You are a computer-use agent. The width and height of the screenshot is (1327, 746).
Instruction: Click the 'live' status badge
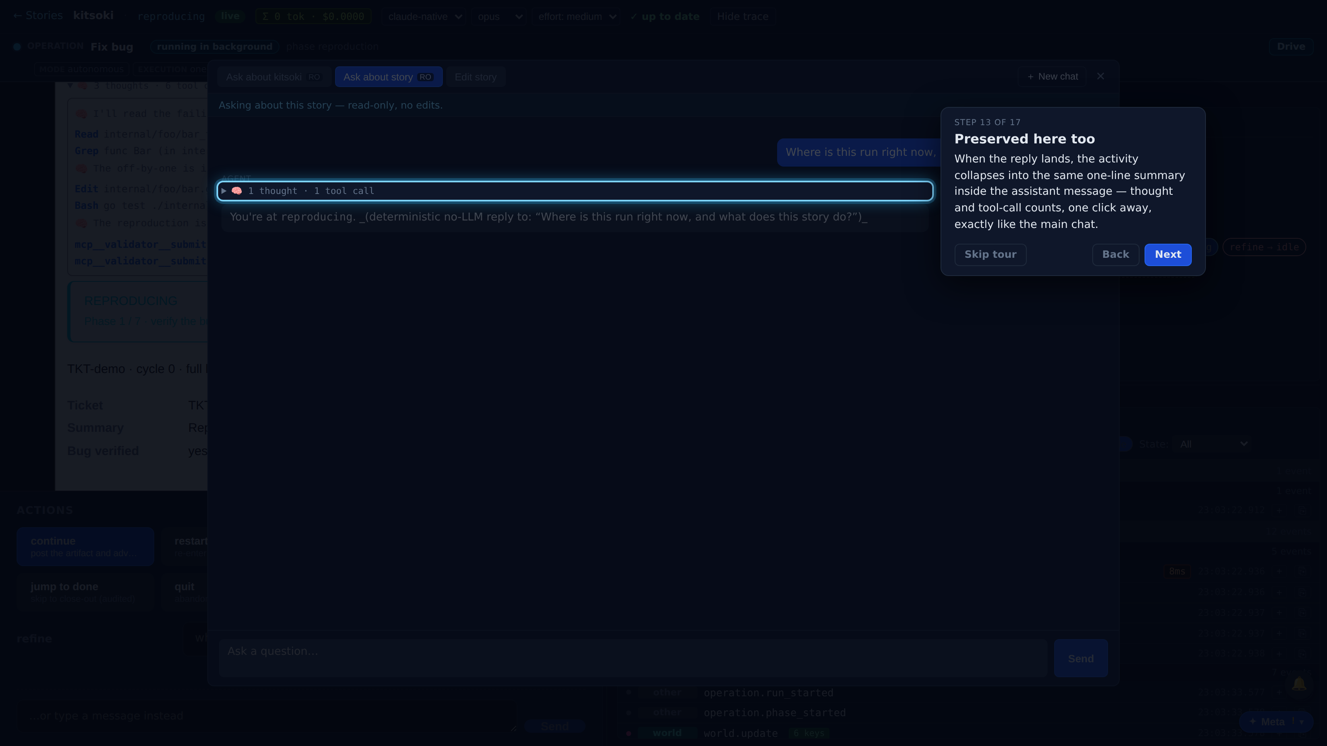pos(230,16)
